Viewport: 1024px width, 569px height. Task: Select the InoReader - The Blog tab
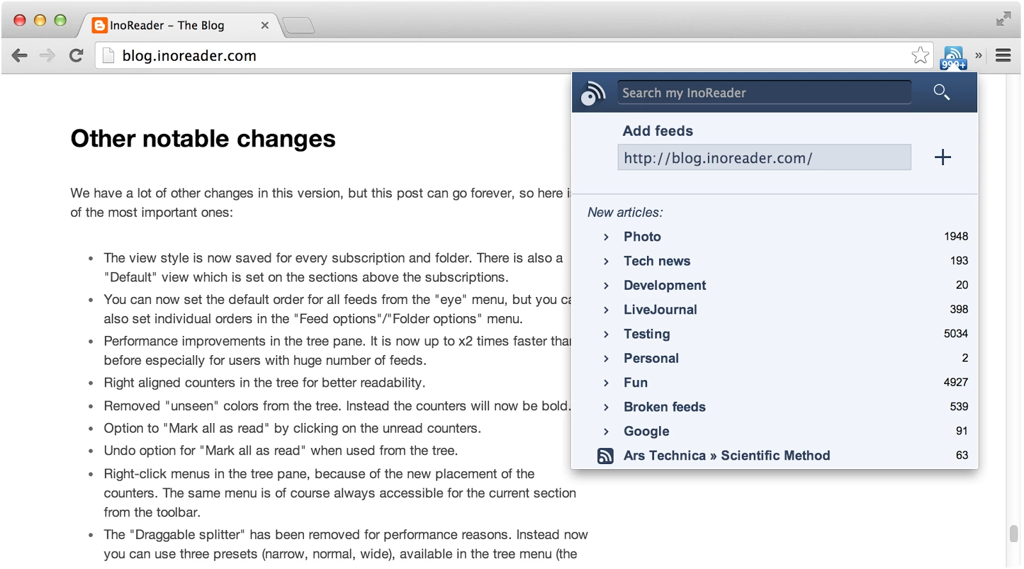coord(179,26)
